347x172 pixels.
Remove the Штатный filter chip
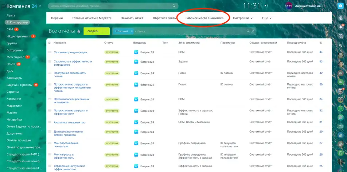(x=132, y=31)
